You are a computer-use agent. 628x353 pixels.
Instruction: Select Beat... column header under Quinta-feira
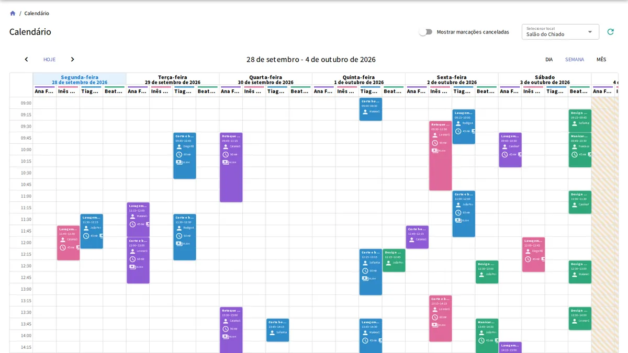pos(394,91)
